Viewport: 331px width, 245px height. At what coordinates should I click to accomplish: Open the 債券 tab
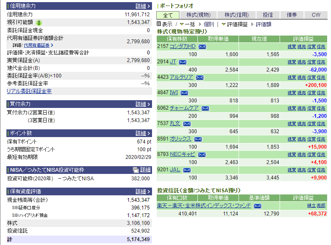tap(292, 15)
